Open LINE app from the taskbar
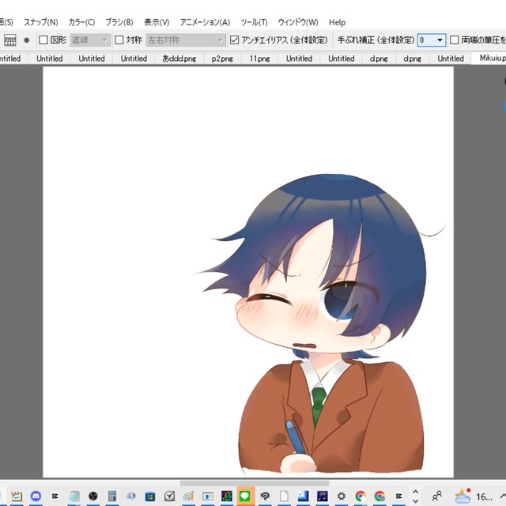This screenshot has width=506, height=506. coord(245,497)
